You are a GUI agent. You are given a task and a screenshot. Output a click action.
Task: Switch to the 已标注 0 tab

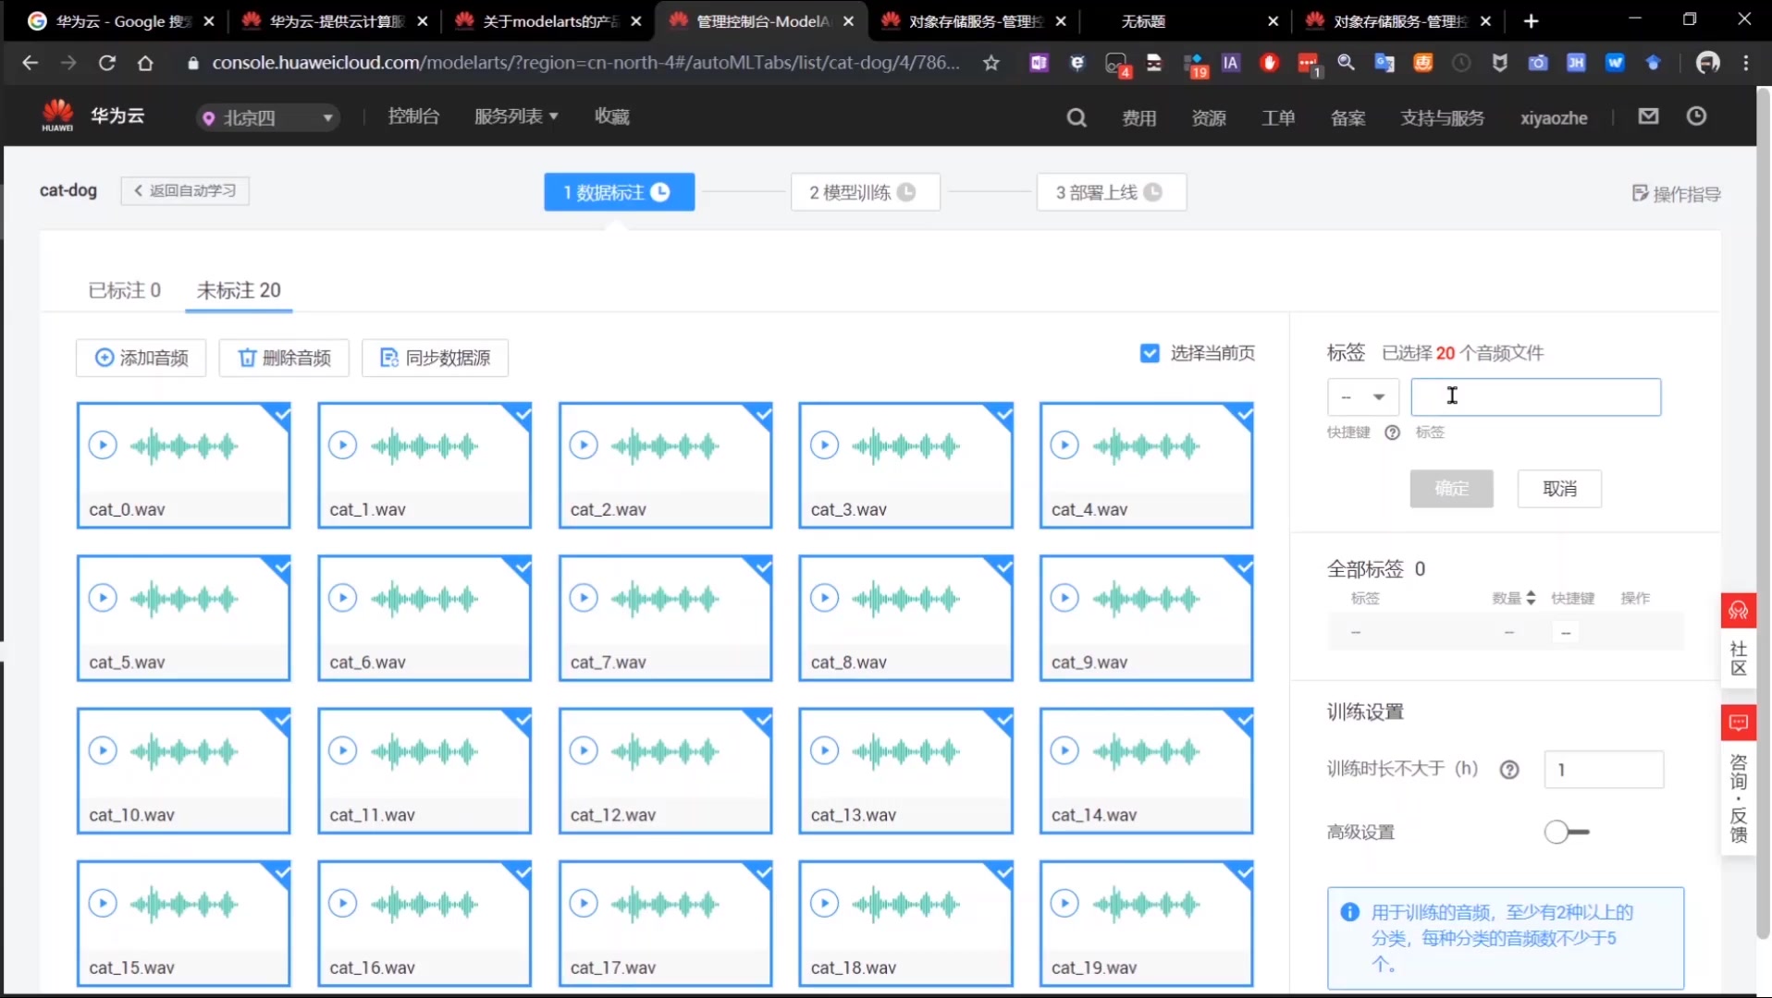(124, 290)
